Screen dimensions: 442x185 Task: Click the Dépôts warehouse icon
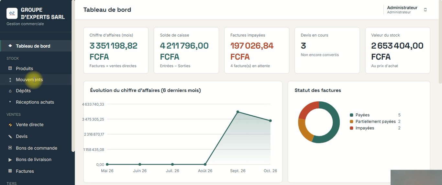tap(10, 91)
